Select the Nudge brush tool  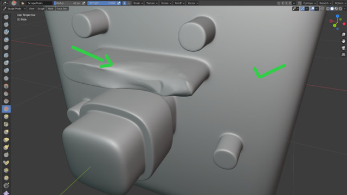[x=6, y=170]
